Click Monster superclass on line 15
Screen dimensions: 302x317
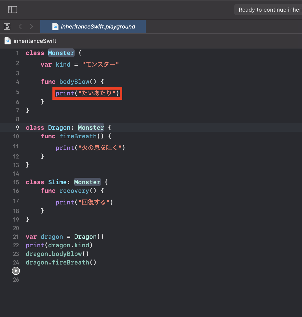pyautogui.click(x=87, y=182)
